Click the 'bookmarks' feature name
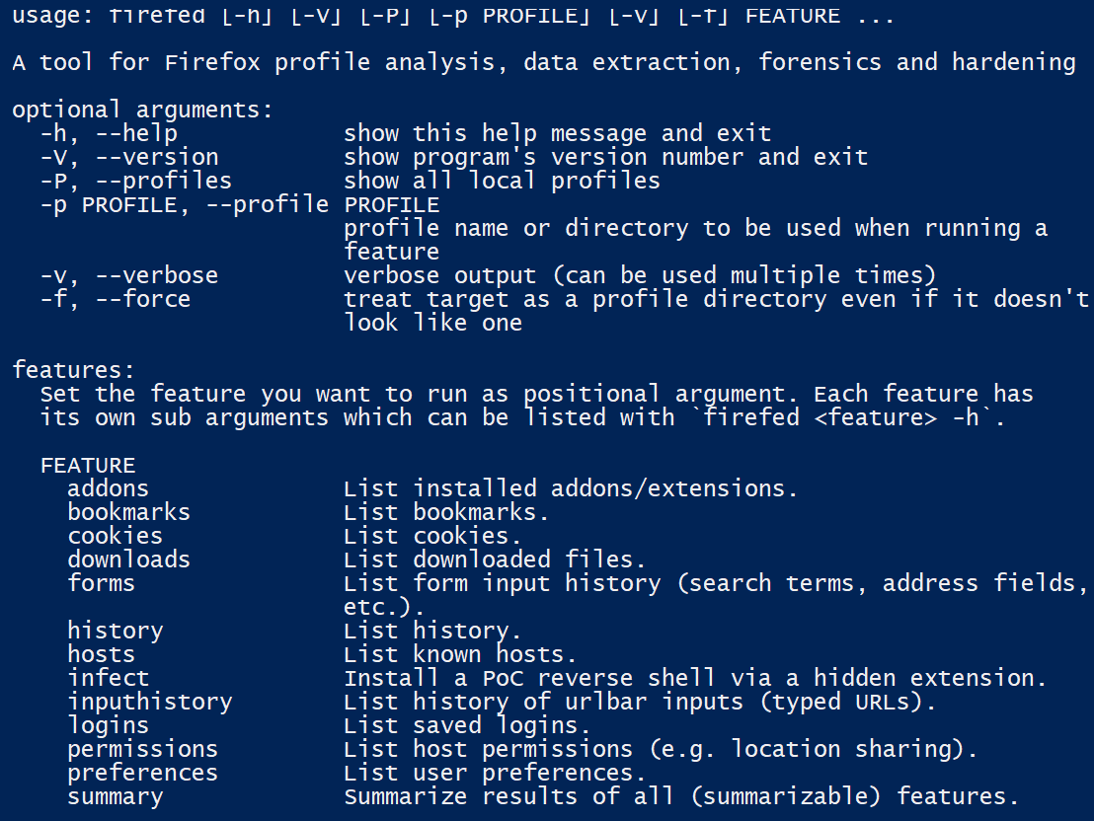1094x821 pixels. tap(128, 512)
